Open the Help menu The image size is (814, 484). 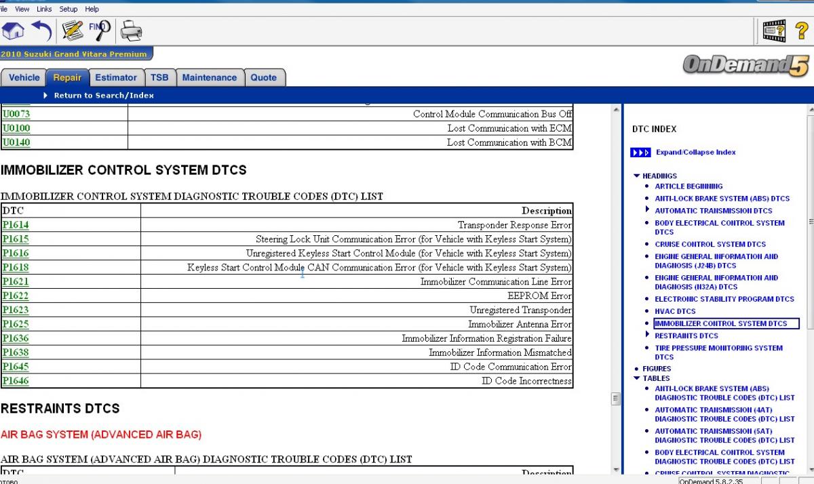click(92, 9)
